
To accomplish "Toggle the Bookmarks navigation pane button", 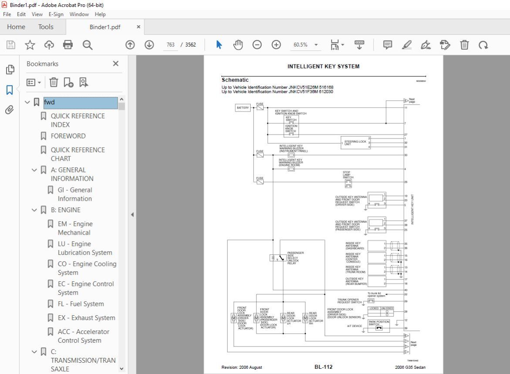I will (10, 90).
